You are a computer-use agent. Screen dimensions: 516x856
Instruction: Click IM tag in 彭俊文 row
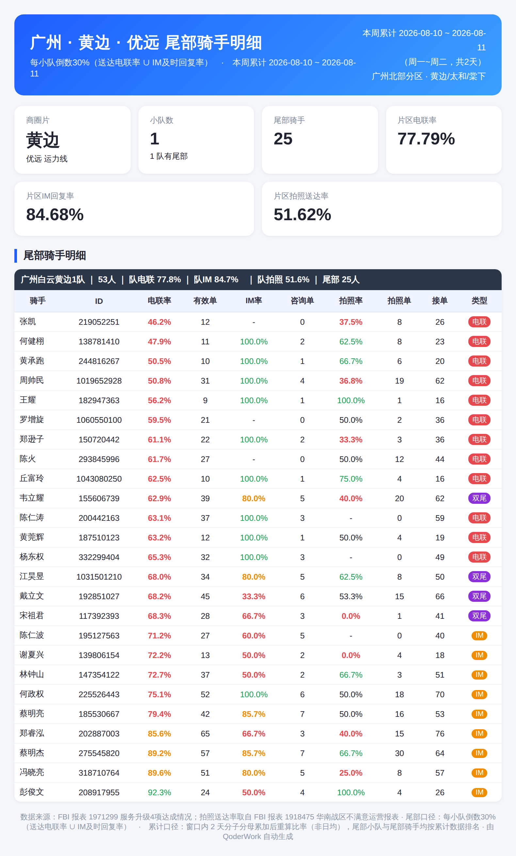point(479,792)
